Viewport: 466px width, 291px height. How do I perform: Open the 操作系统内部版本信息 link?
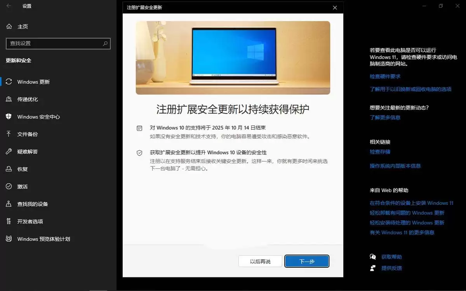(x=395, y=166)
